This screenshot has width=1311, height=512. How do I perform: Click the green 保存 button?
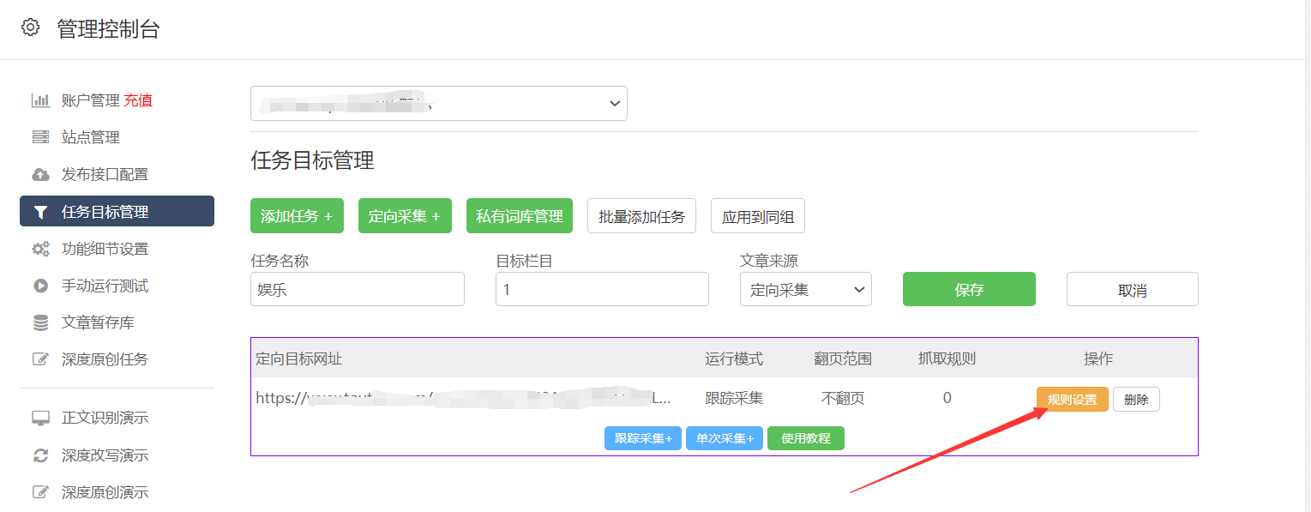[x=969, y=290]
